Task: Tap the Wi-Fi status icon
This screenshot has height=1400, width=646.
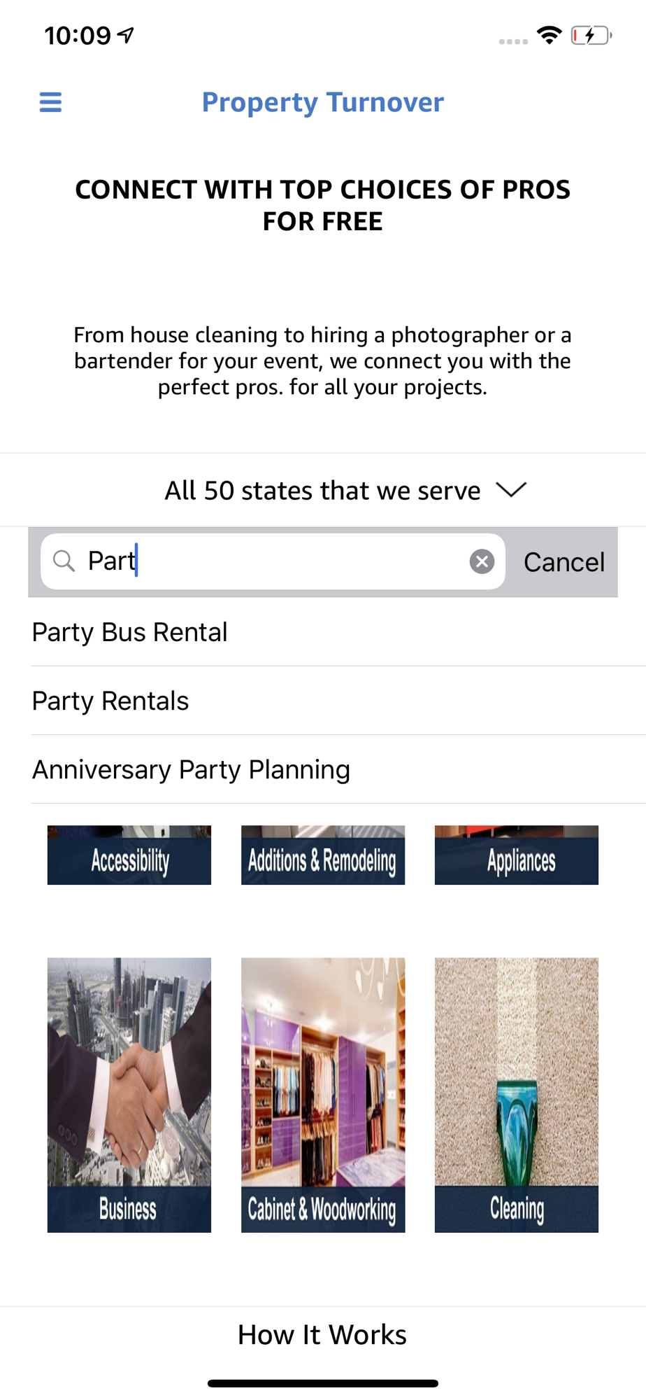Action: (550, 35)
